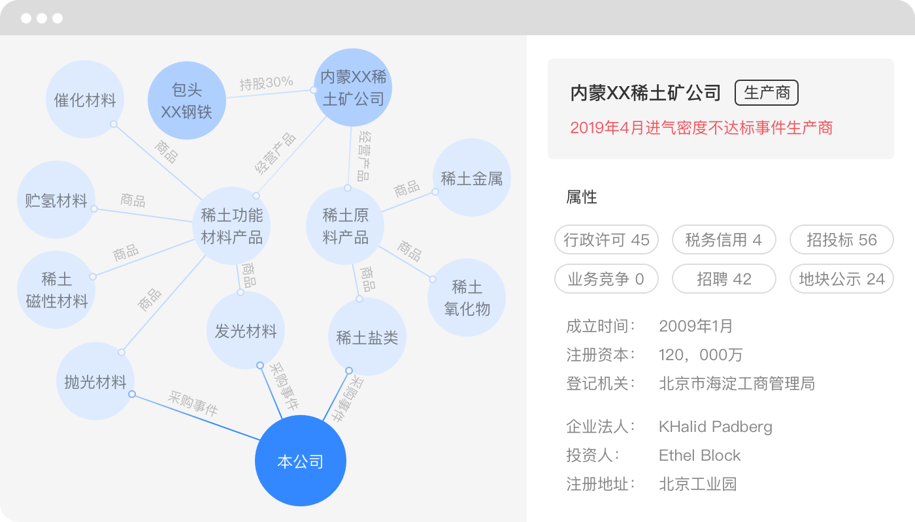Open the 稀土功能材料产品 node
915x522 pixels.
tap(231, 226)
